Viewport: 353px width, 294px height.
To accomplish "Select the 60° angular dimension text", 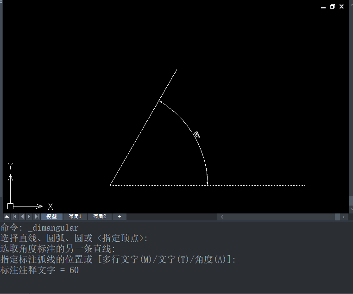I will coord(197,135).
